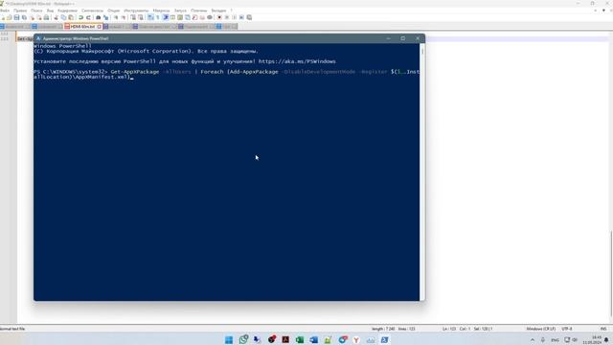
Task: Click the save recorded macro icon
Action: click(x=249, y=17)
